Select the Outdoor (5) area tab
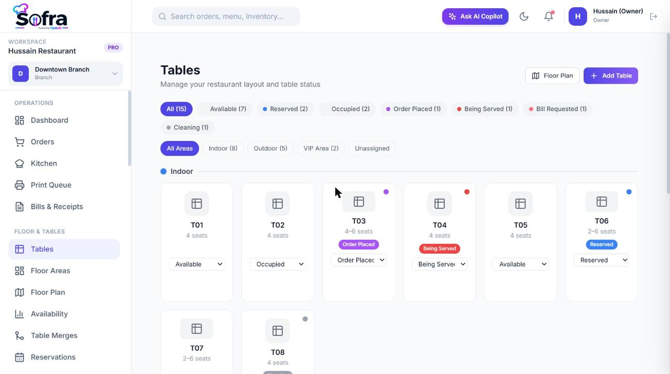This screenshot has height=374, width=670. click(270, 148)
